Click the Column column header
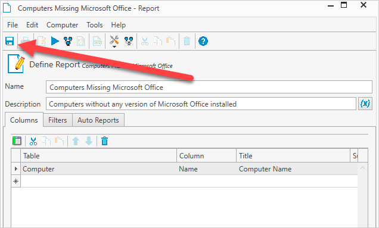The width and height of the screenshot is (379, 228). coord(207,156)
